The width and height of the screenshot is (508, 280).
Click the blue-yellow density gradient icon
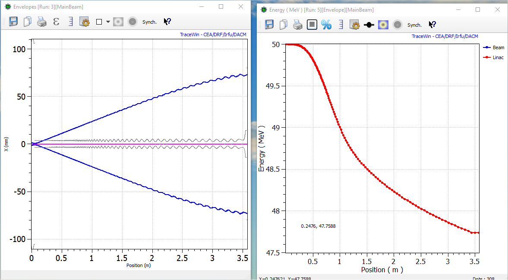(383, 25)
